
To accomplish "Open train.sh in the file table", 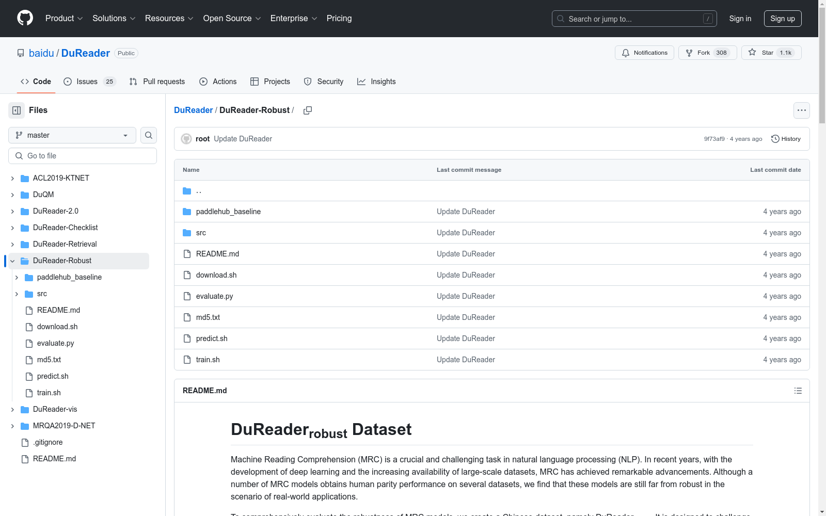I will 208,360.
